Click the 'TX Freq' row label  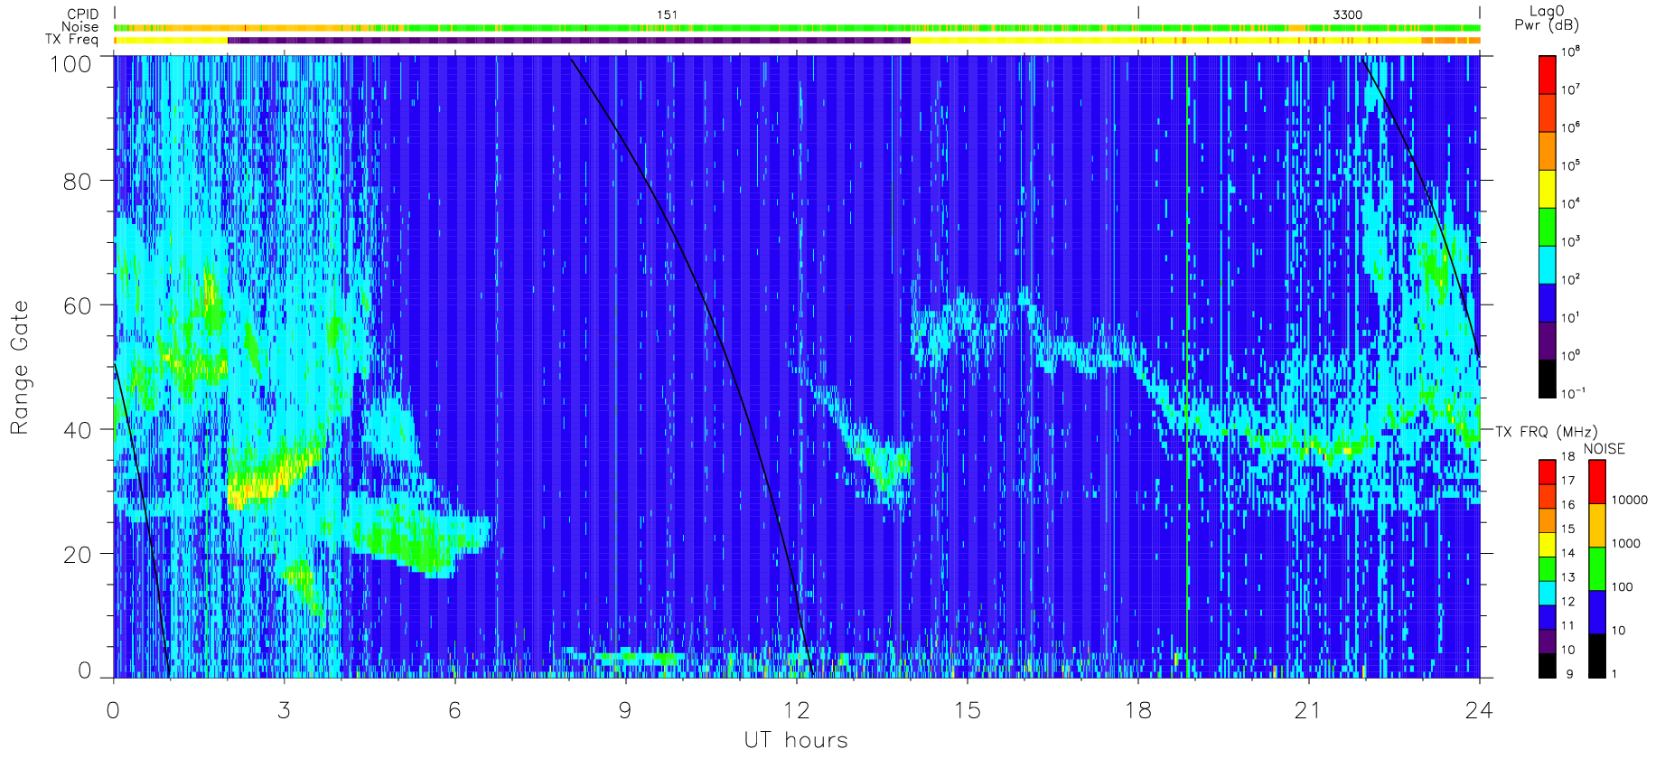click(x=71, y=40)
